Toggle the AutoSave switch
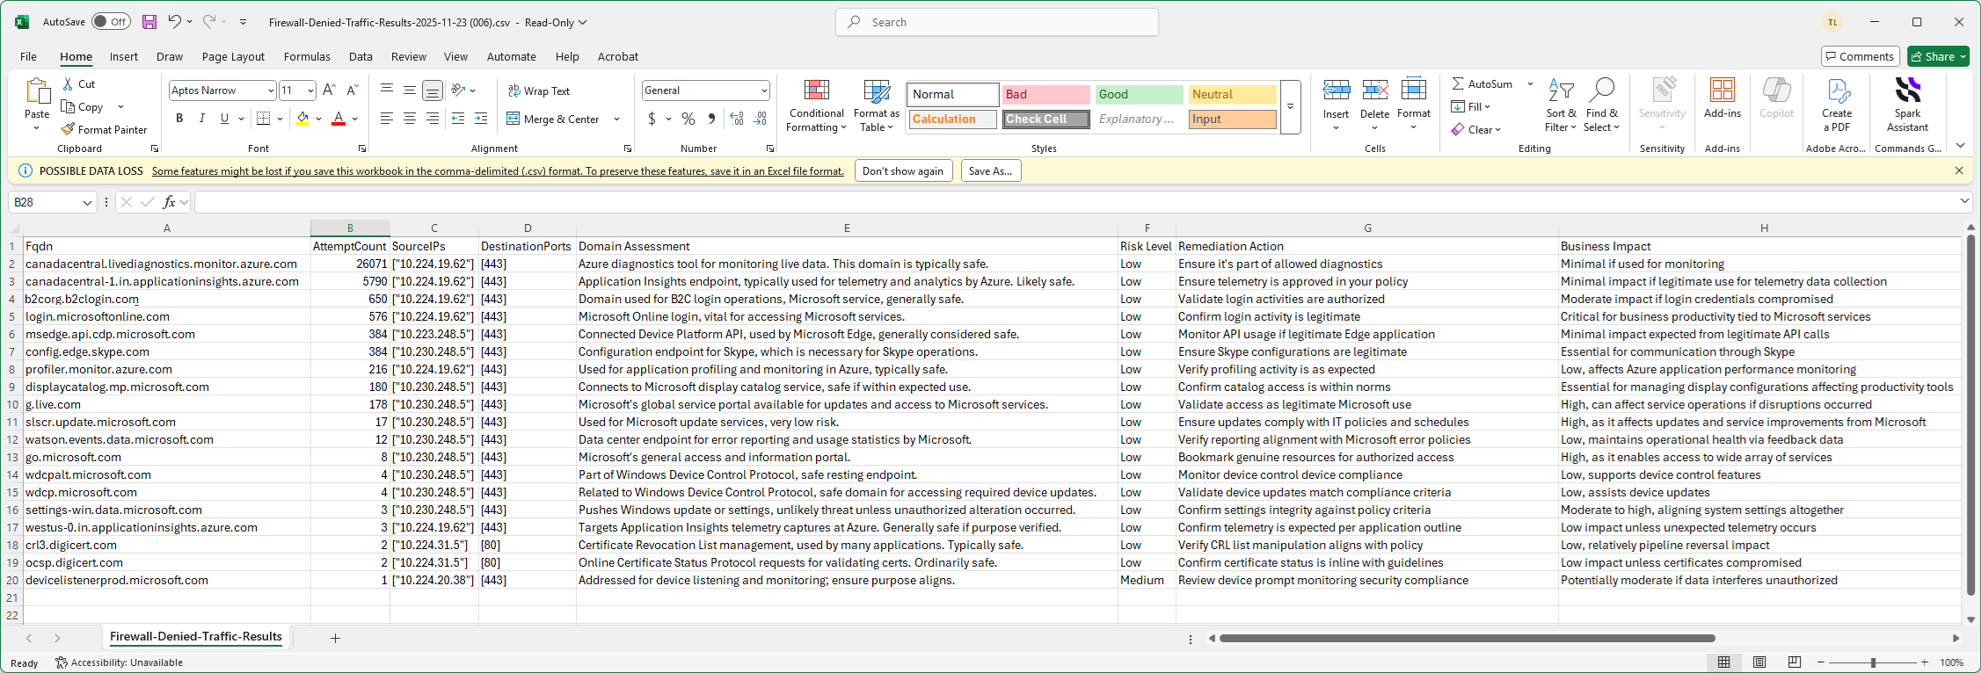 pos(111,22)
